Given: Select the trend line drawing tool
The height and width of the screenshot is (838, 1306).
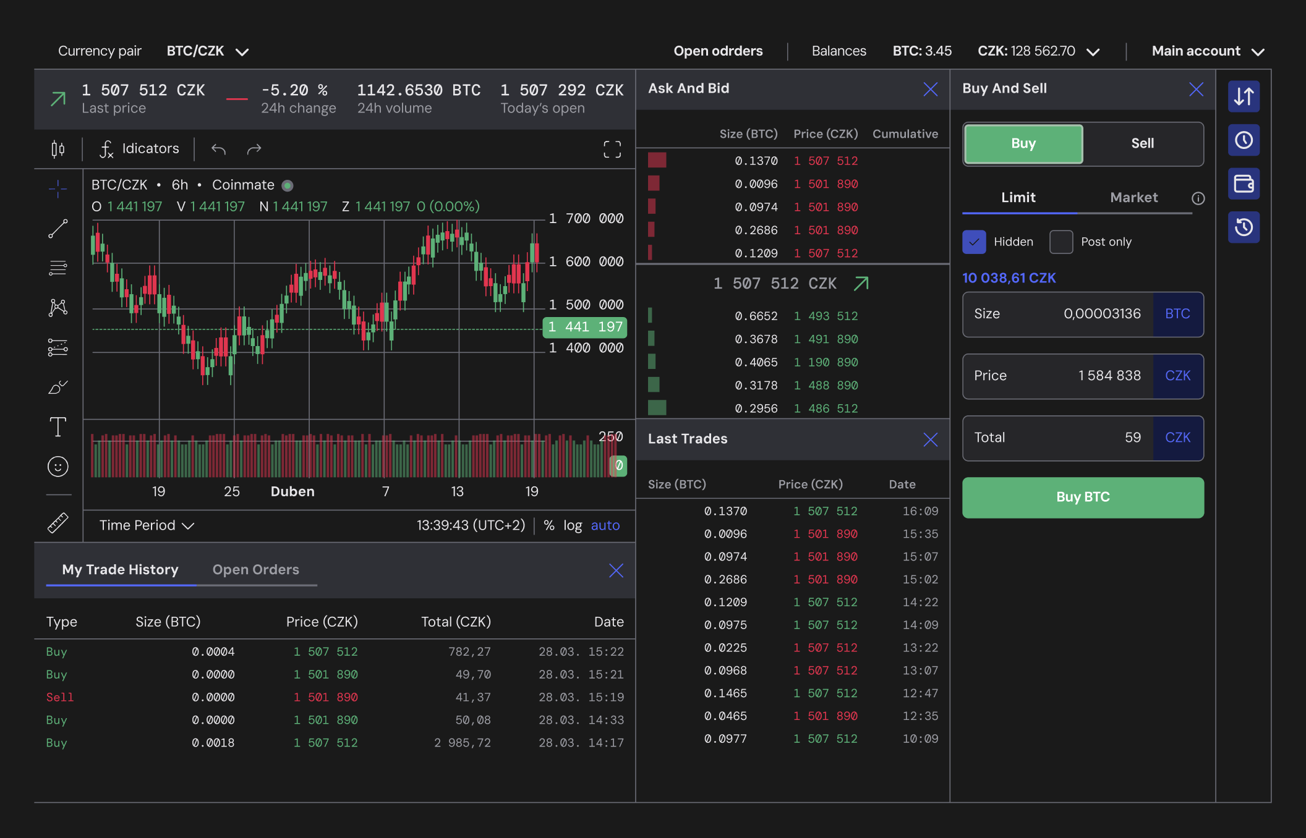Looking at the screenshot, I should 58,229.
